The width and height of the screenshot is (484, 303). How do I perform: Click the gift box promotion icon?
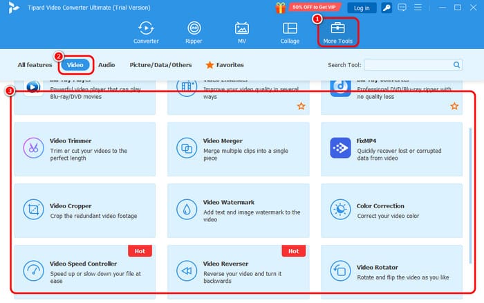pyautogui.click(x=280, y=8)
